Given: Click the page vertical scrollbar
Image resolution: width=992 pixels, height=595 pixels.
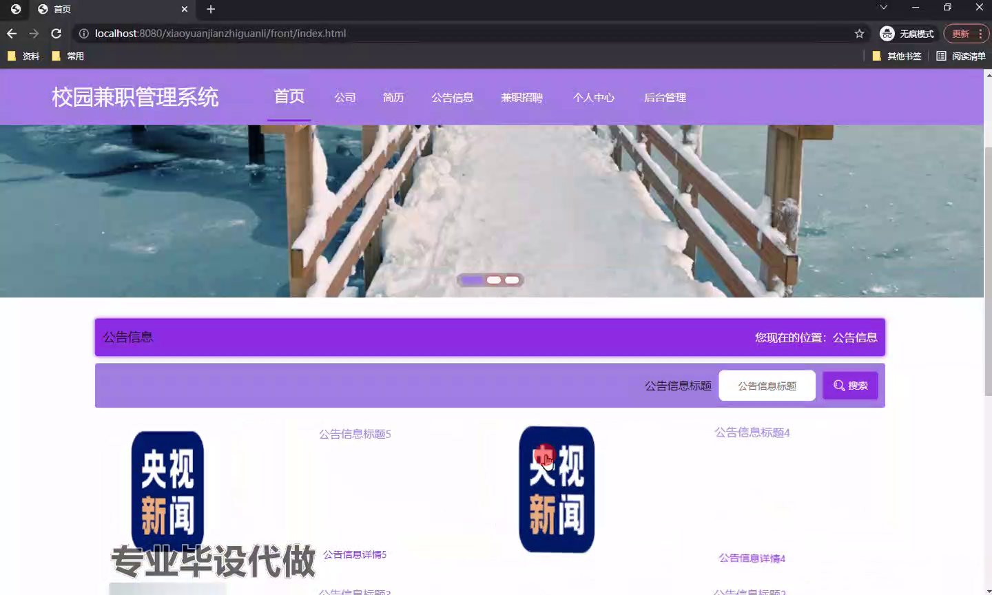Looking at the screenshot, I should click(988, 272).
